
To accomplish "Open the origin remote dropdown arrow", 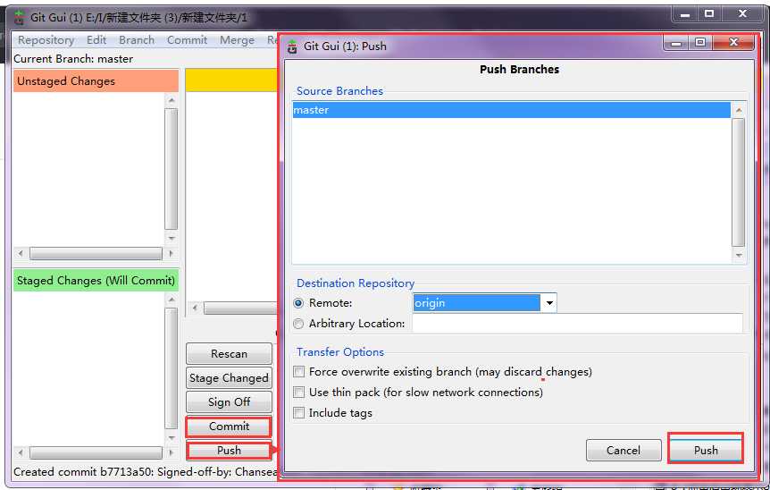I will (549, 303).
